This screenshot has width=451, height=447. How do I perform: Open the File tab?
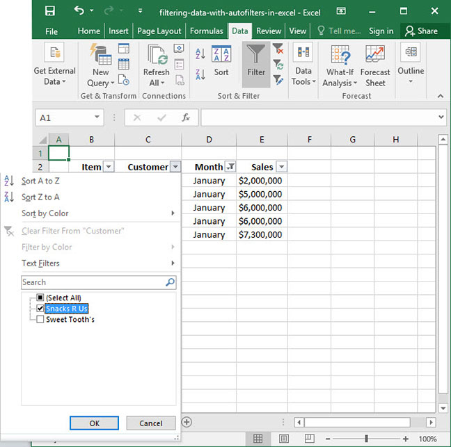pyautogui.click(x=52, y=31)
